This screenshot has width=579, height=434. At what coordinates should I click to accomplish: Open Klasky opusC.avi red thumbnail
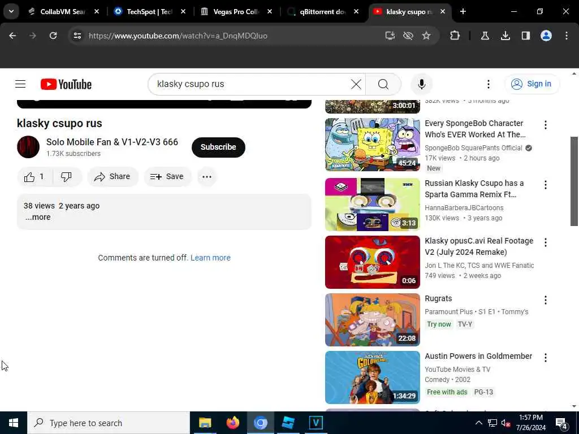coord(372,262)
